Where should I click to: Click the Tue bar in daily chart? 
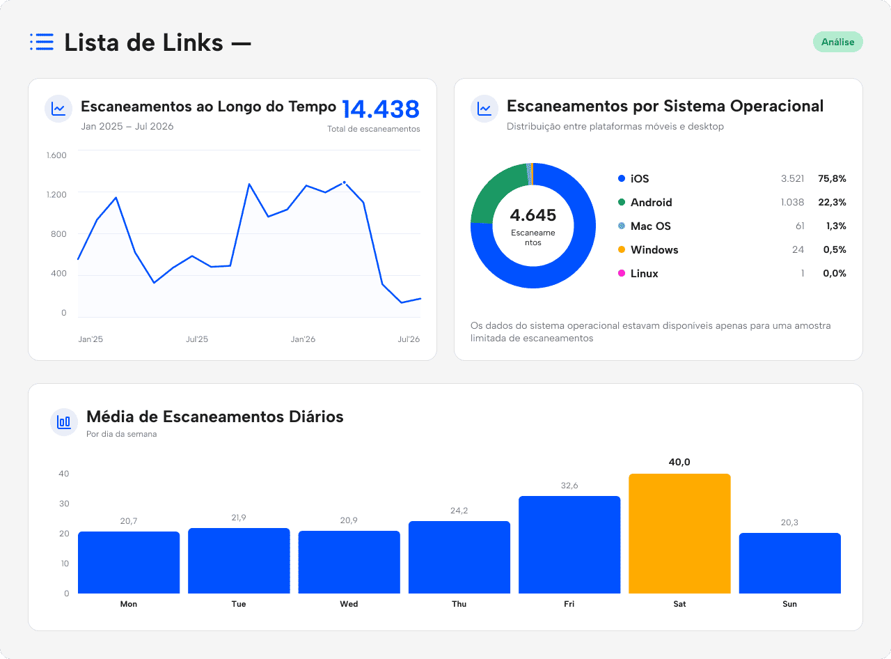[x=239, y=561]
